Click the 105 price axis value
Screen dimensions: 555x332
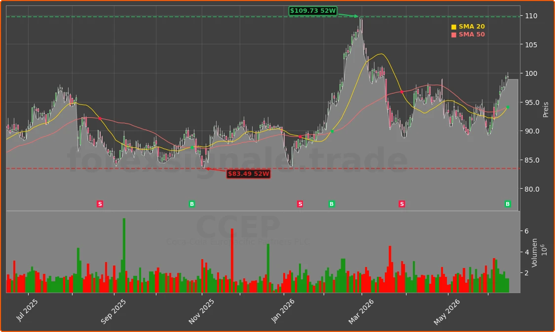pyautogui.click(x=531, y=45)
